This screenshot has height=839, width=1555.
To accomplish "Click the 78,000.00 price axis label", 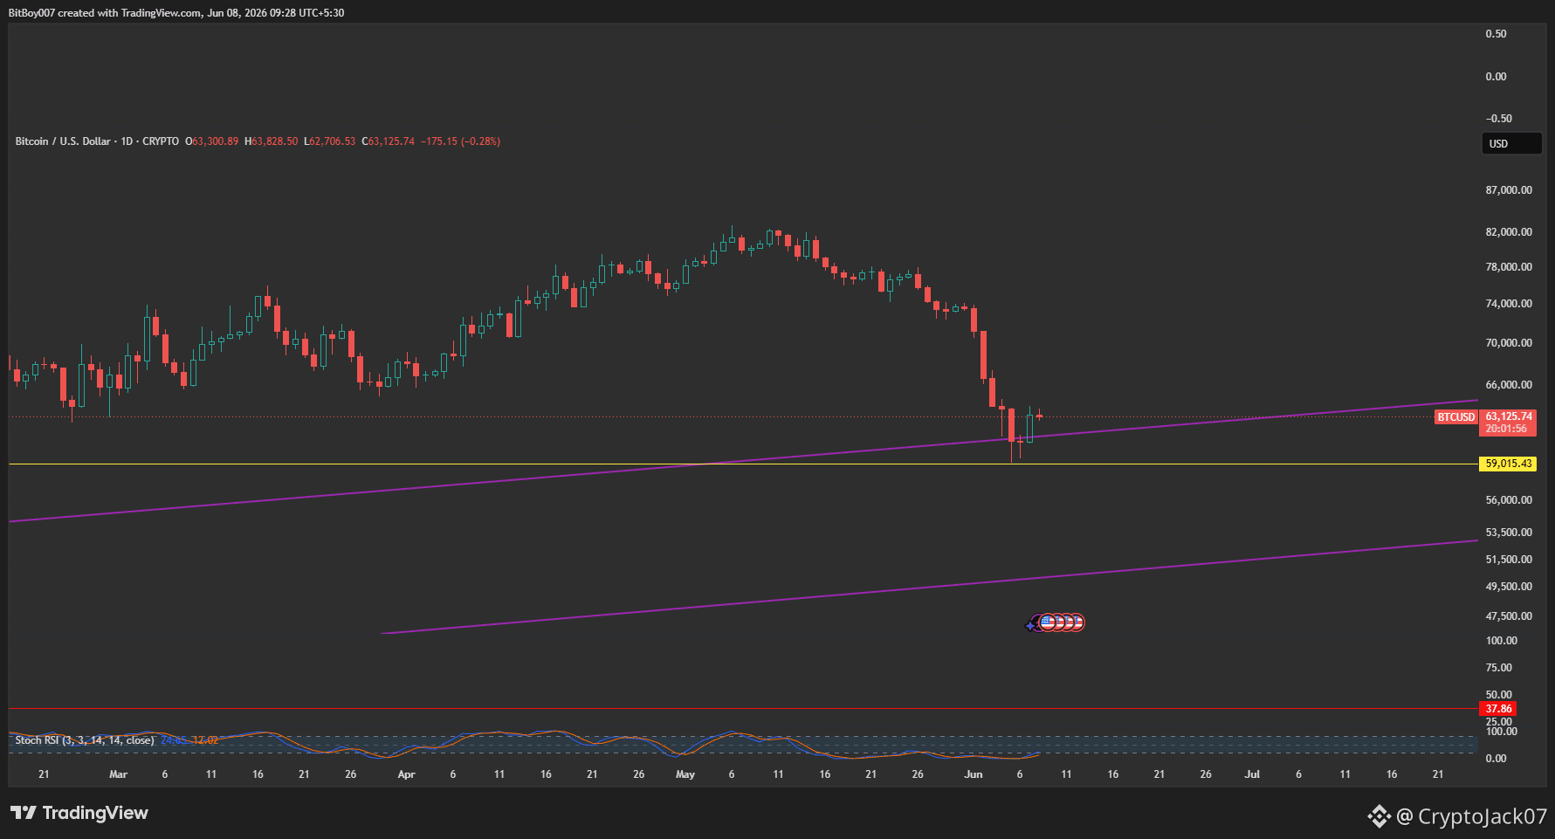I will click(1509, 267).
